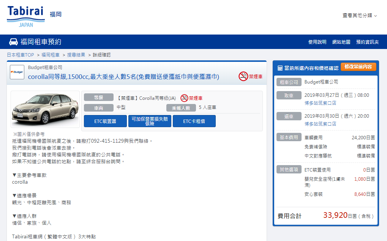The width and height of the screenshot is (387, 241).
Task: Go to 日本租車TOP breadcrumb
Action: tap(21, 55)
